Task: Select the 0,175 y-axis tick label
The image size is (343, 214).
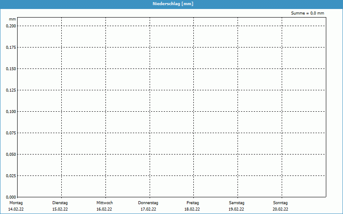Action: 11,47
